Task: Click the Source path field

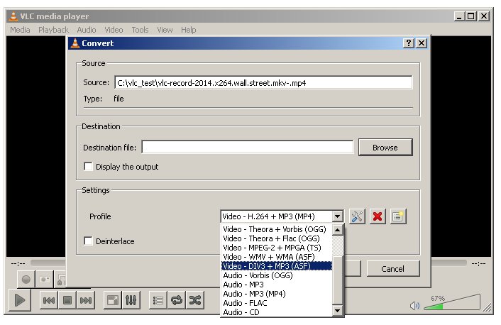Action: (263, 83)
